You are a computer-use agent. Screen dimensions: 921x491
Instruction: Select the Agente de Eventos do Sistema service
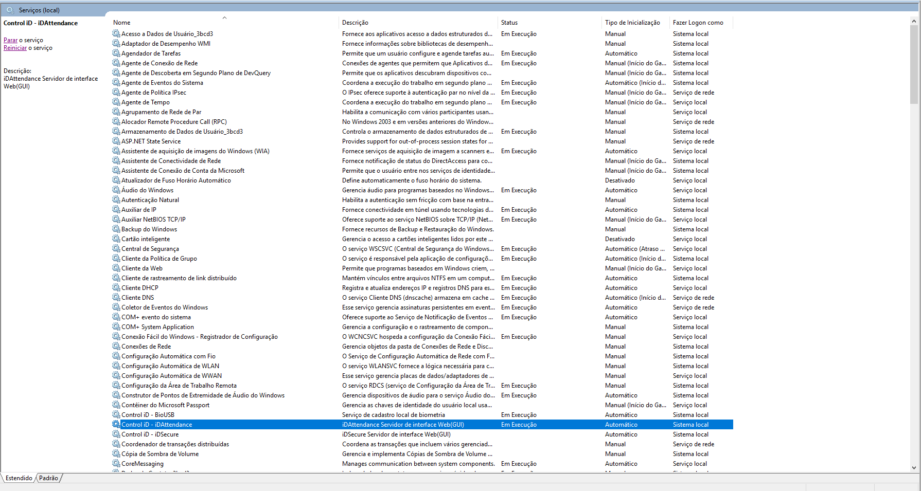(422, 83)
